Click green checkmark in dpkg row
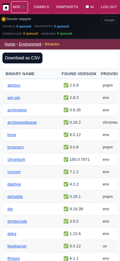The height and width of the screenshot is (261, 120). [66, 234]
